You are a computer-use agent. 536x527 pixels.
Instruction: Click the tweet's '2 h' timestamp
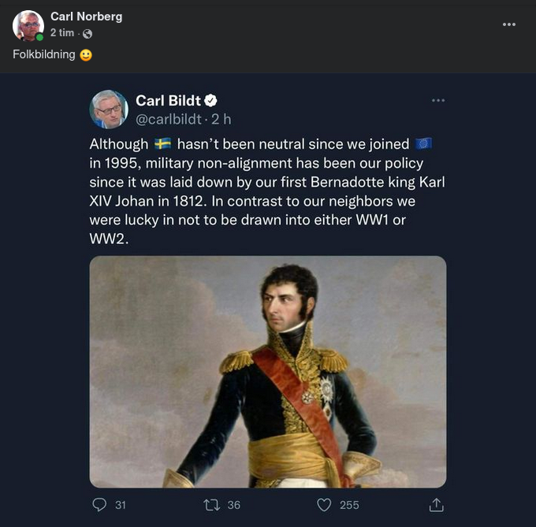pos(221,120)
